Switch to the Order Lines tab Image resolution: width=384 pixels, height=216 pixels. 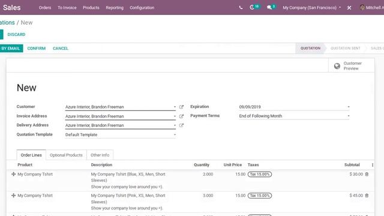tap(31, 155)
